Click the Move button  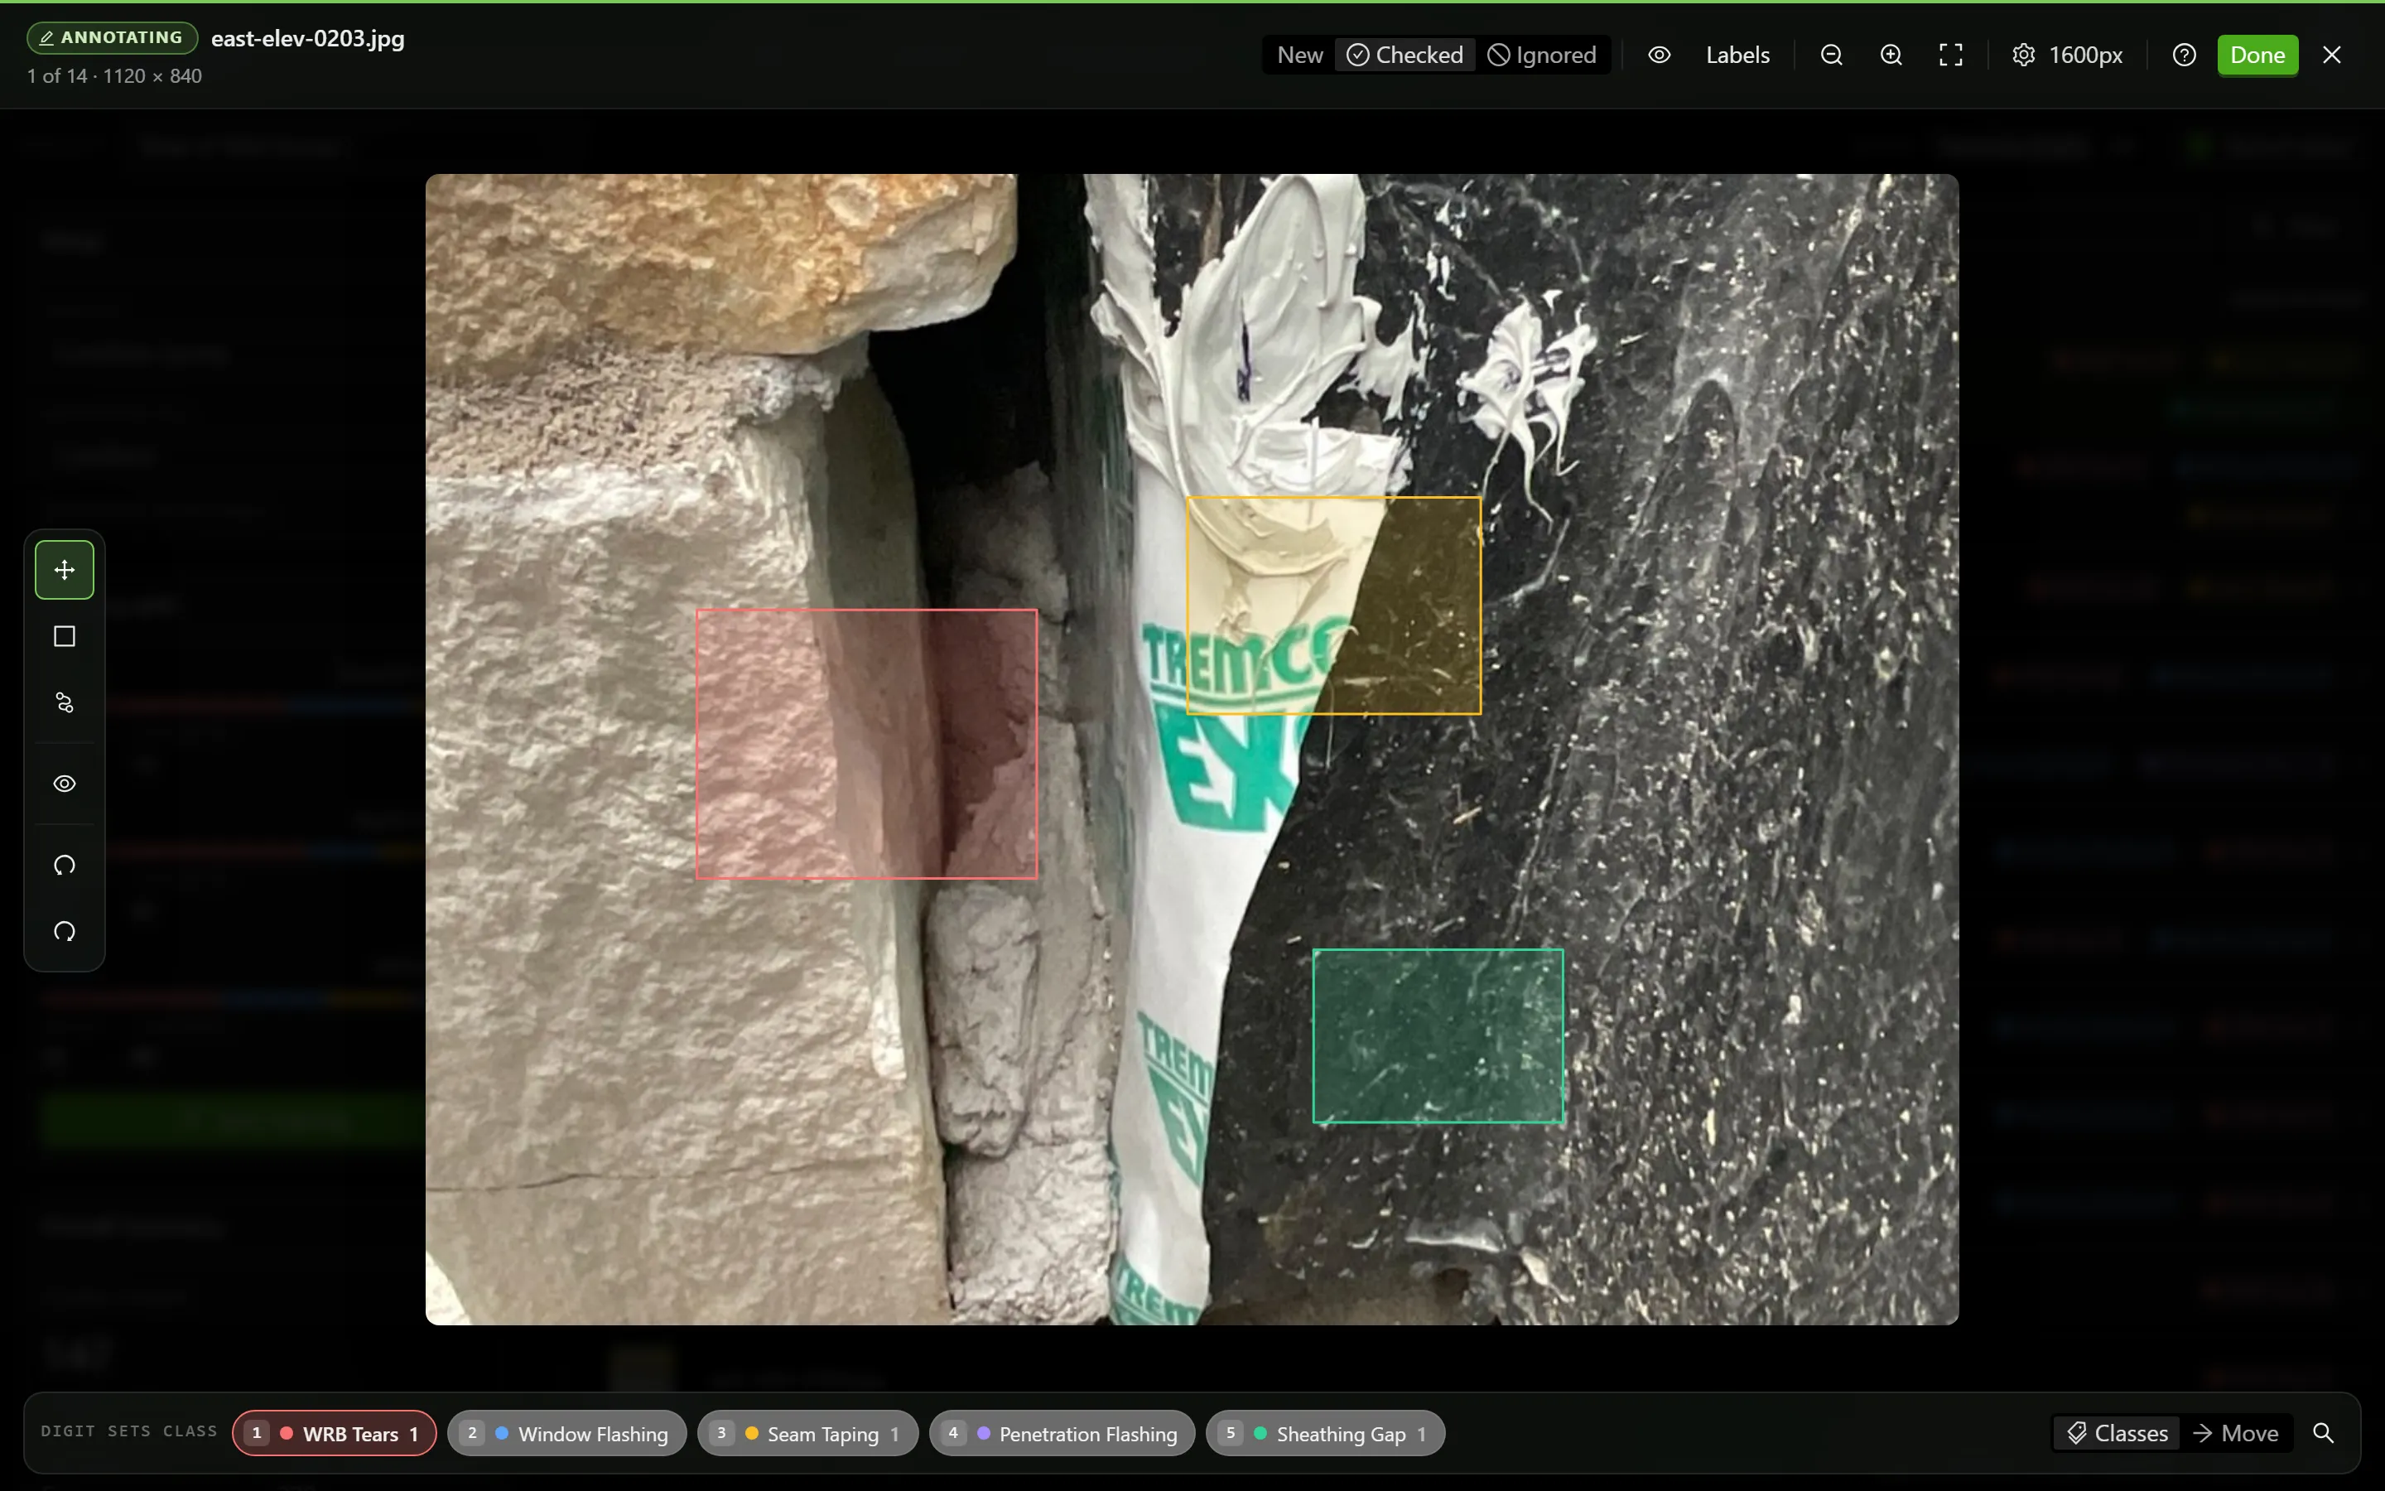[2236, 1434]
